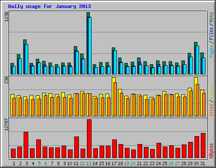The image size is (216, 168).
Task: Click the red KBytes bar for day 5
Action: coord(38,149)
